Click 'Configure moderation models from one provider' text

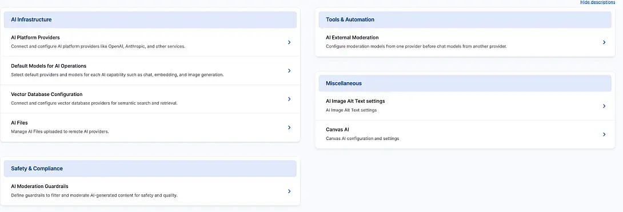[417, 46]
